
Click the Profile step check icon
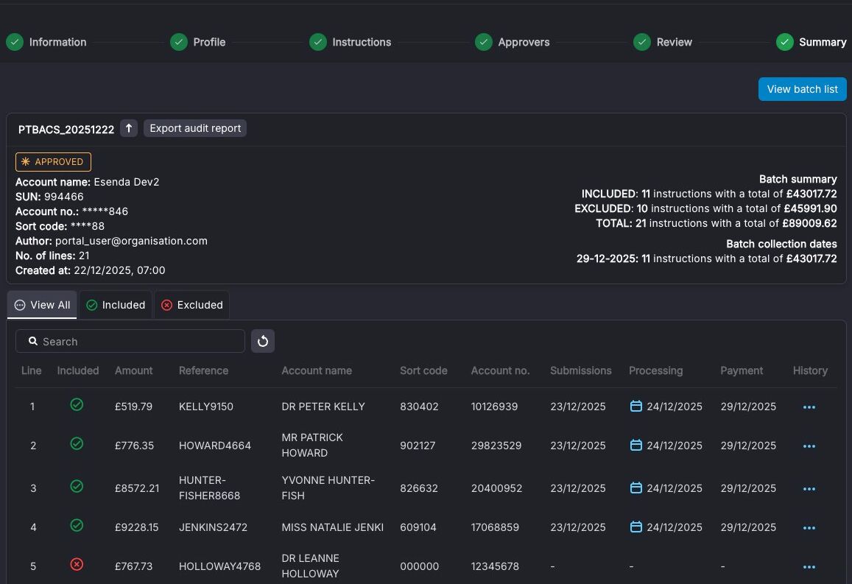click(179, 42)
